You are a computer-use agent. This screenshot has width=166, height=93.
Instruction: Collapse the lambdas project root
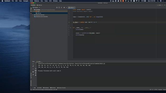[x=33, y=10]
